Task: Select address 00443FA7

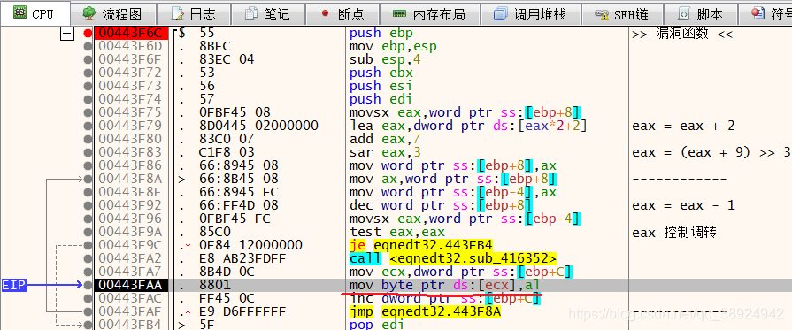Action: 131,272
